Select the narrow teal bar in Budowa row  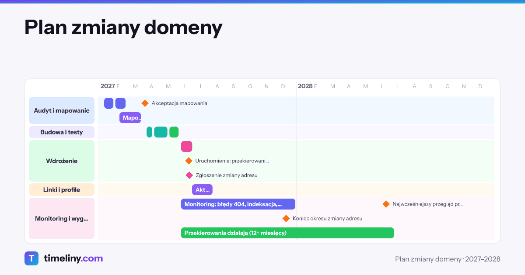coord(150,132)
